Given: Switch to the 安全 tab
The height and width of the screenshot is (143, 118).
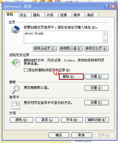Looking at the screenshot, I should click(25, 15).
